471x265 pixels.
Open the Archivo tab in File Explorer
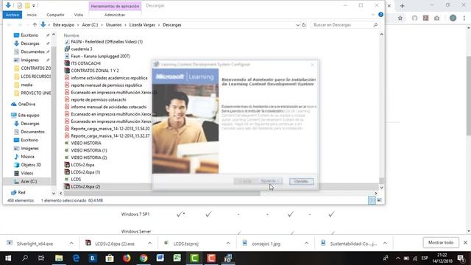pos(13,15)
